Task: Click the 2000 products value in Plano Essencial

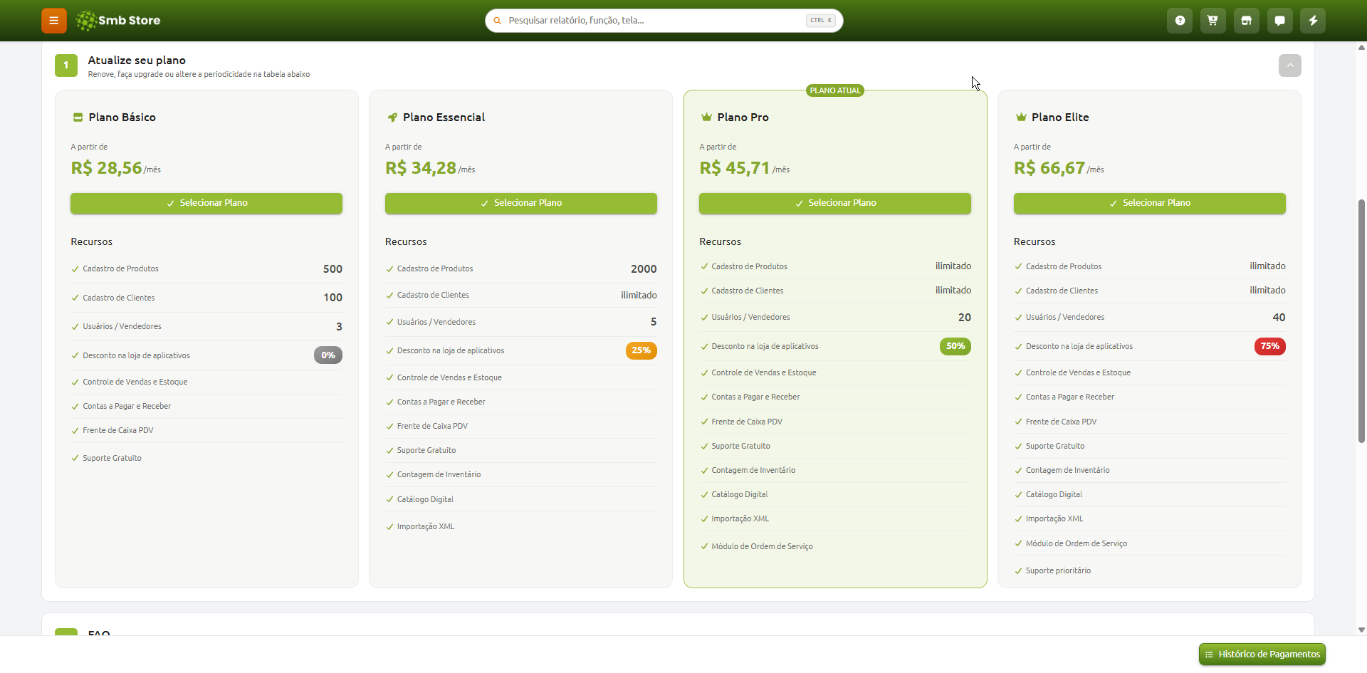Action: (644, 269)
